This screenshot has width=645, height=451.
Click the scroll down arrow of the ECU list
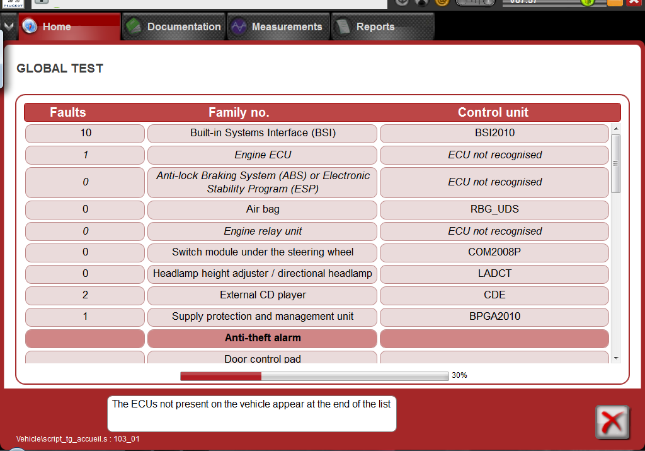[x=616, y=358]
